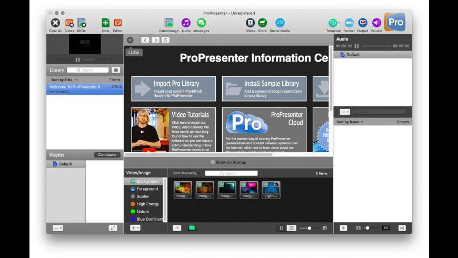Open the Video/Image bin toolbar icon
458x258 pixels.
coord(168,23)
